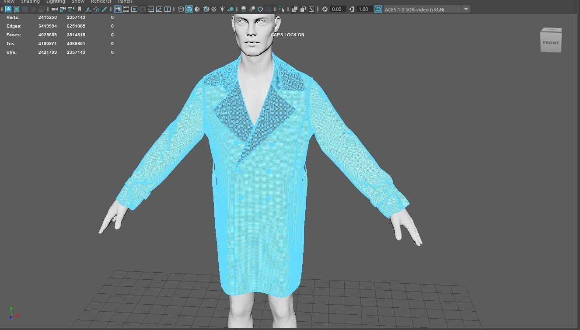Open the Lighting panel menu
Viewport: 580px width, 330px height.
point(56,2)
